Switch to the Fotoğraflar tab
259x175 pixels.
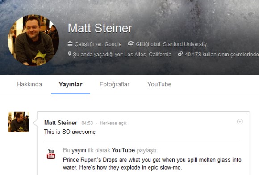(x=114, y=84)
